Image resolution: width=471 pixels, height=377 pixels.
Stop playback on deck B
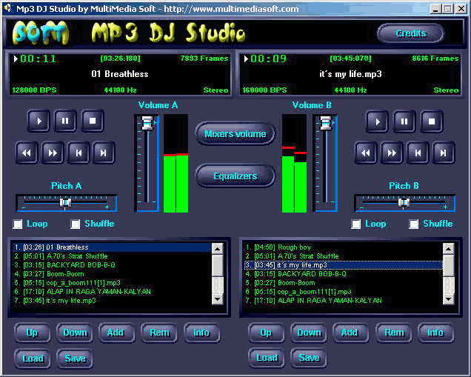[x=431, y=121]
